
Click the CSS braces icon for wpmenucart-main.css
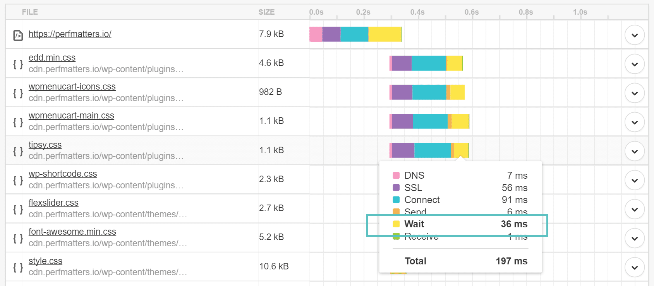tap(18, 122)
